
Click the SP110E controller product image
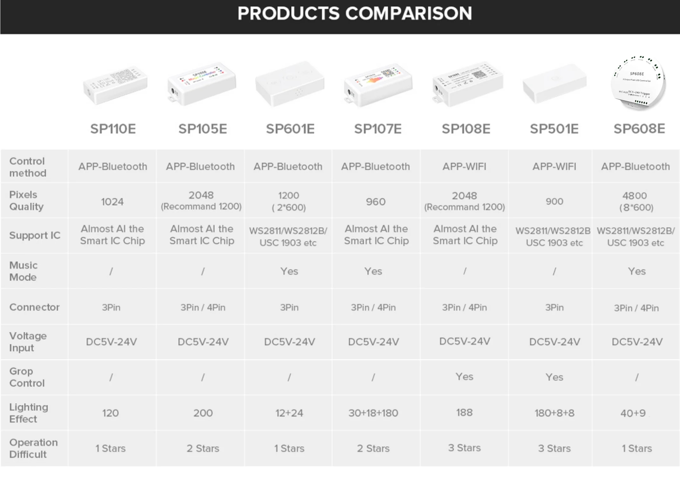pos(115,85)
